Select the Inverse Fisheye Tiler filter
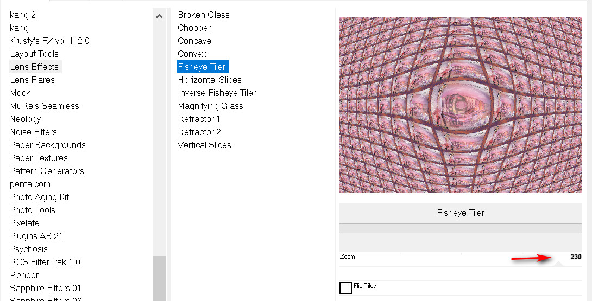 [x=217, y=93]
